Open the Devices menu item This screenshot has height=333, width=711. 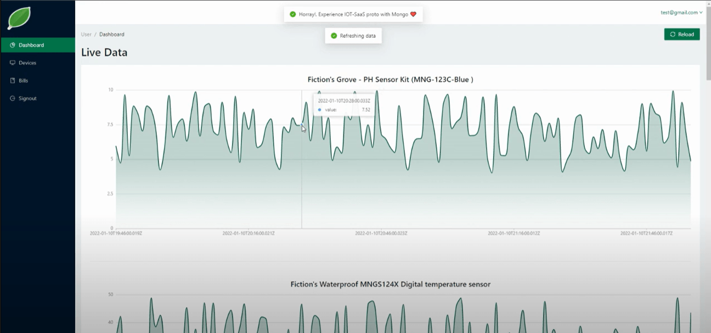(x=27, y=63)
